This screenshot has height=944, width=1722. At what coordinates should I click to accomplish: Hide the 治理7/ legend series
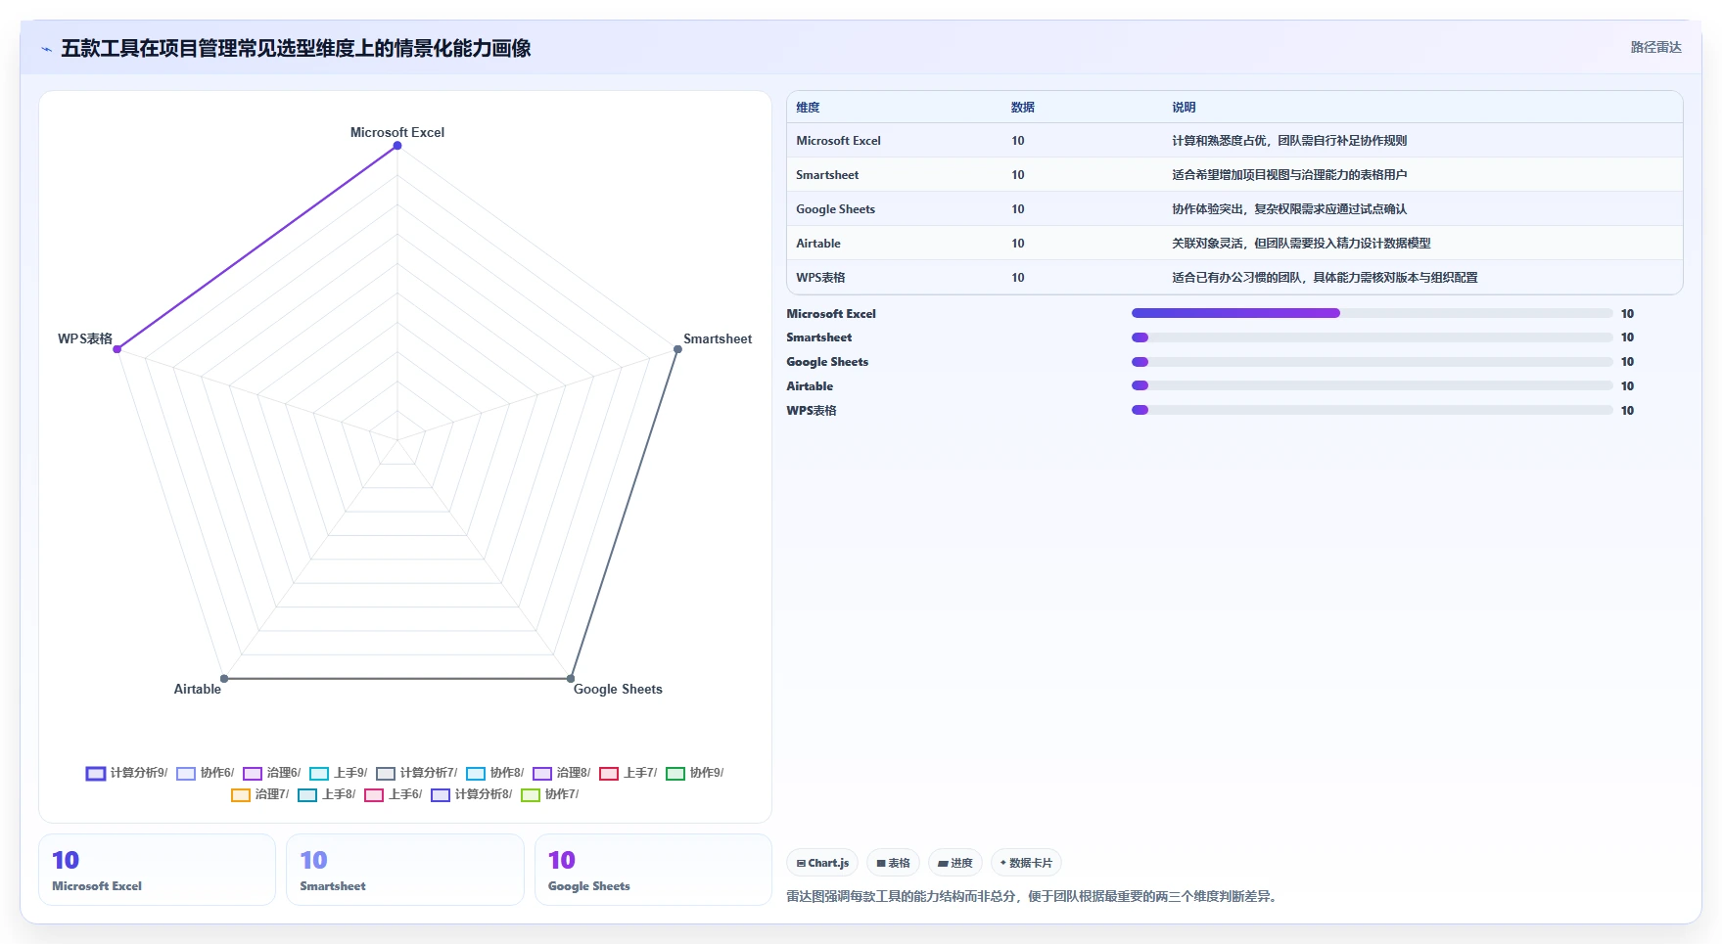259,794
